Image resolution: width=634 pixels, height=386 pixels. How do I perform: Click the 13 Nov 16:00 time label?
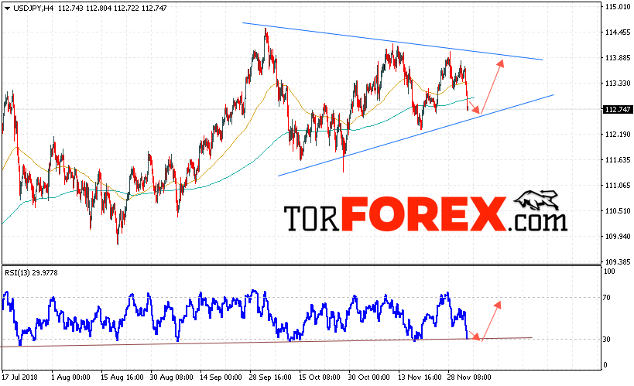(x=420, y=377)
